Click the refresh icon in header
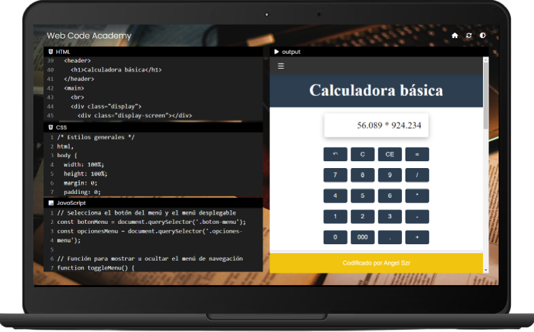Image resolution: width=534 pixels, height=332 pixels. click(469, 35)
